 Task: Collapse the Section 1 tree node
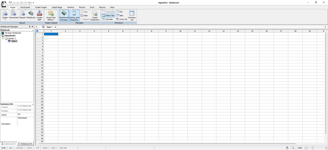click(3, 38)
